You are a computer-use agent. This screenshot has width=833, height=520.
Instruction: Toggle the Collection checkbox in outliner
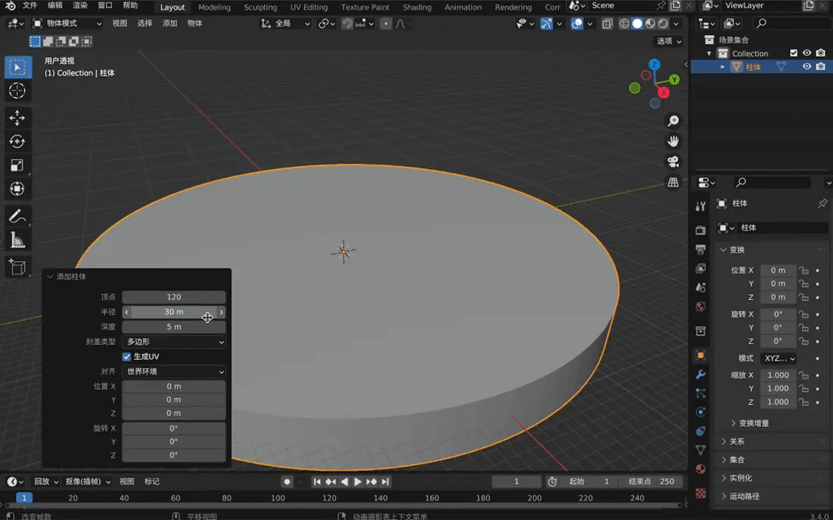[792, 53]
